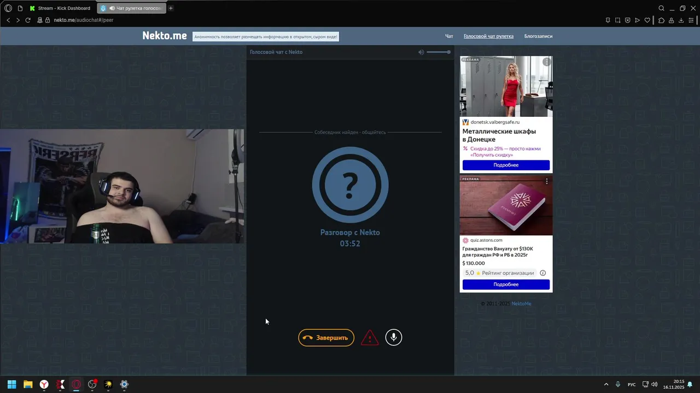Image resolution: width=700 pixels, height=393 pixels.
Task: Click Подробнее under Vanuatu citizenship ad
Action: coord(506,284)
